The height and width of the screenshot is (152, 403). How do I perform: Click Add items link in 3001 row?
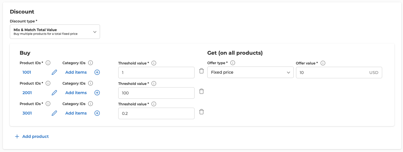(x=76, y=113)
